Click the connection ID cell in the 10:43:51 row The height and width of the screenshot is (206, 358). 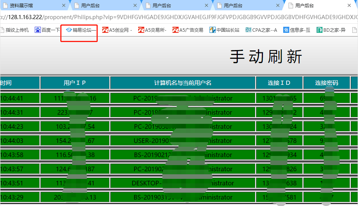(279, 183)
